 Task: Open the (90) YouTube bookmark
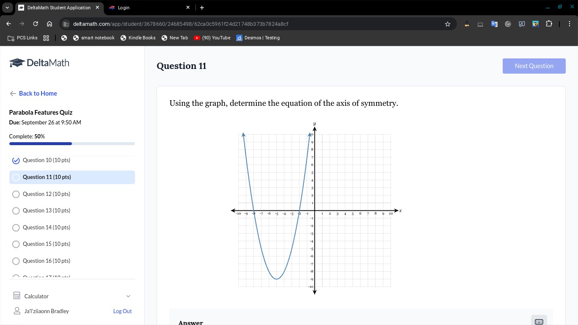coord(212,38)
